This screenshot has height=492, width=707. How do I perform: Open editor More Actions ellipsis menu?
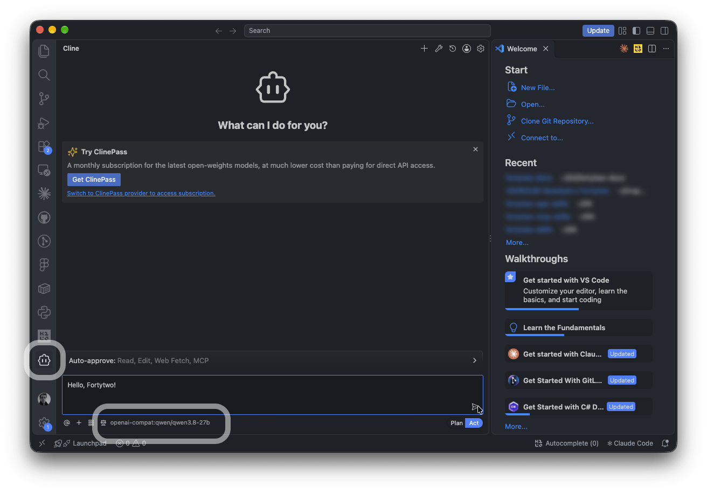[x=666, y=49]
